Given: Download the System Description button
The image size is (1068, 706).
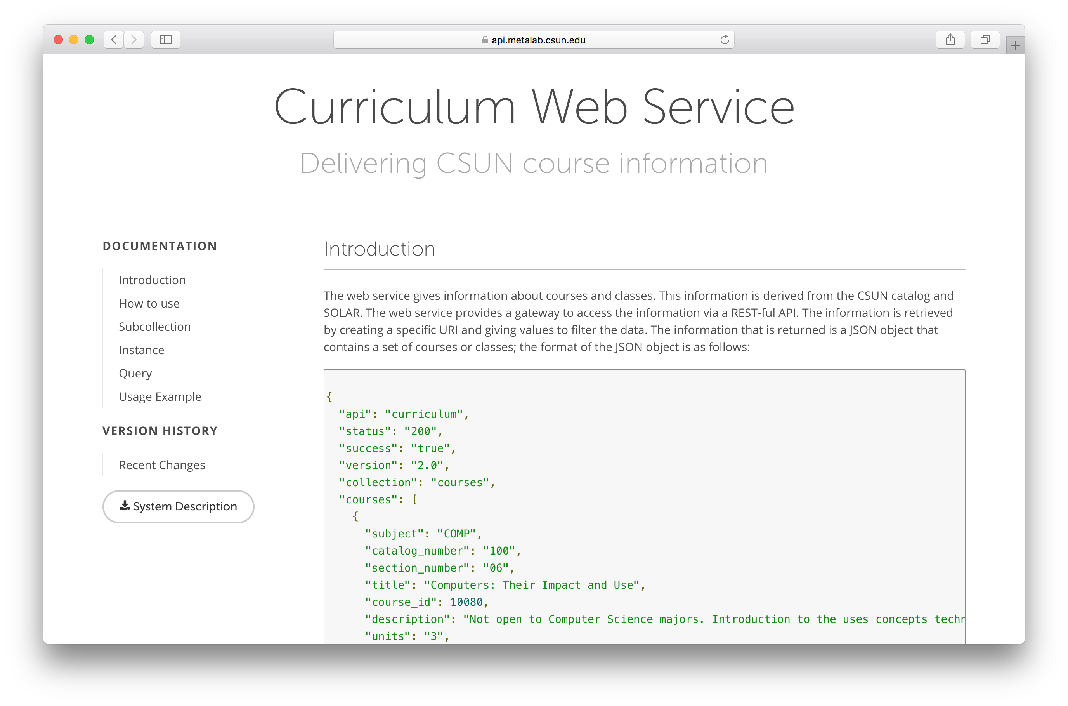Looking at the screenshot, I should pyautogui.click(x=178, y=506).
